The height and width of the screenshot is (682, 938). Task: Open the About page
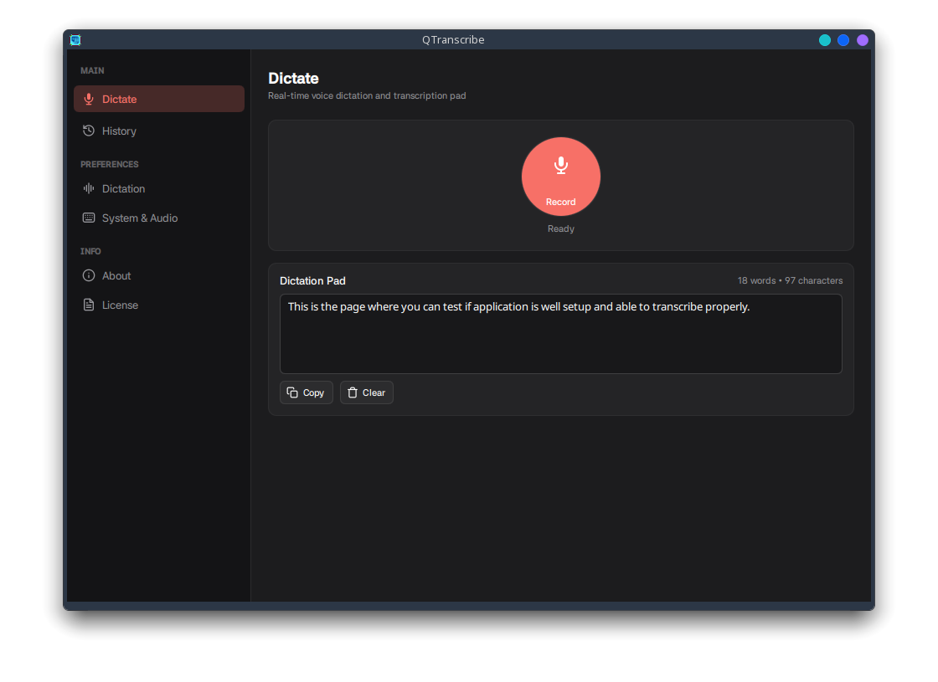pos(159,275)
